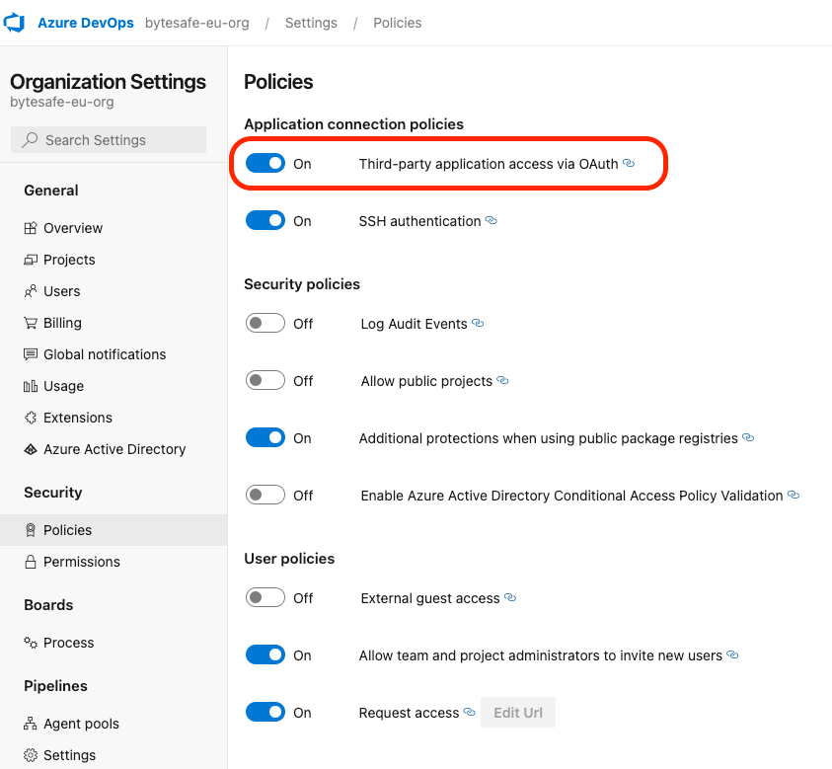Enable Allow public projects

point(264,380)
